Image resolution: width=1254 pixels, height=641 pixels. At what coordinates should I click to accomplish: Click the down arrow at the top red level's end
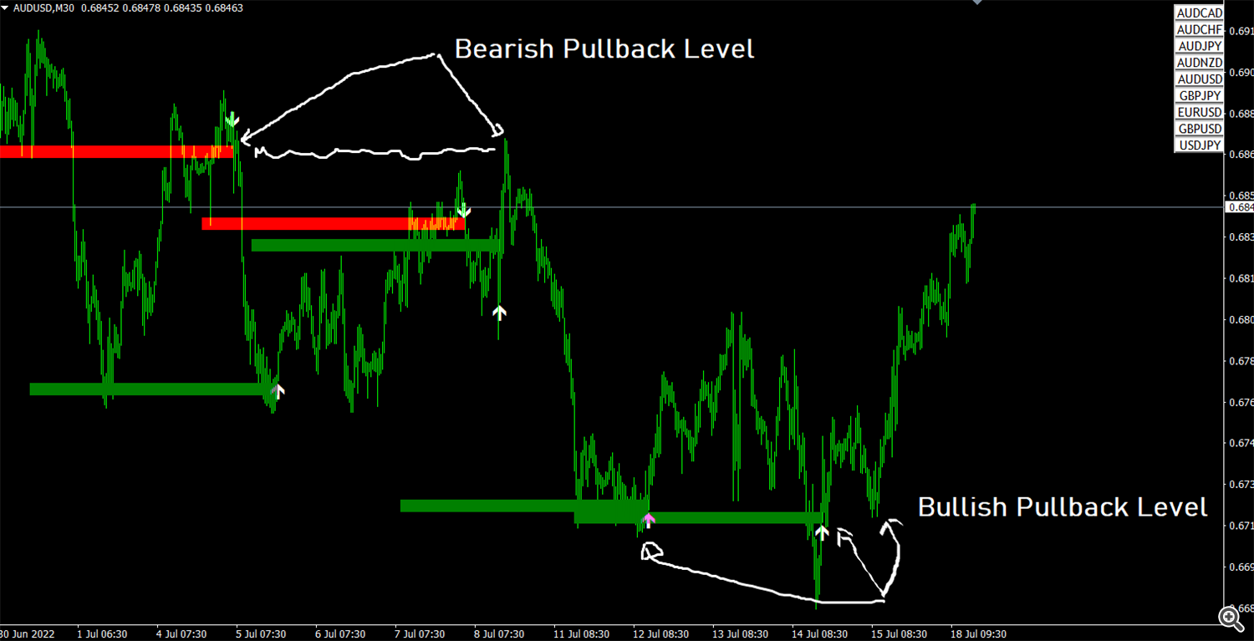(x=232, y=119)
